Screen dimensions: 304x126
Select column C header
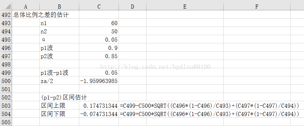pos(99,7)
